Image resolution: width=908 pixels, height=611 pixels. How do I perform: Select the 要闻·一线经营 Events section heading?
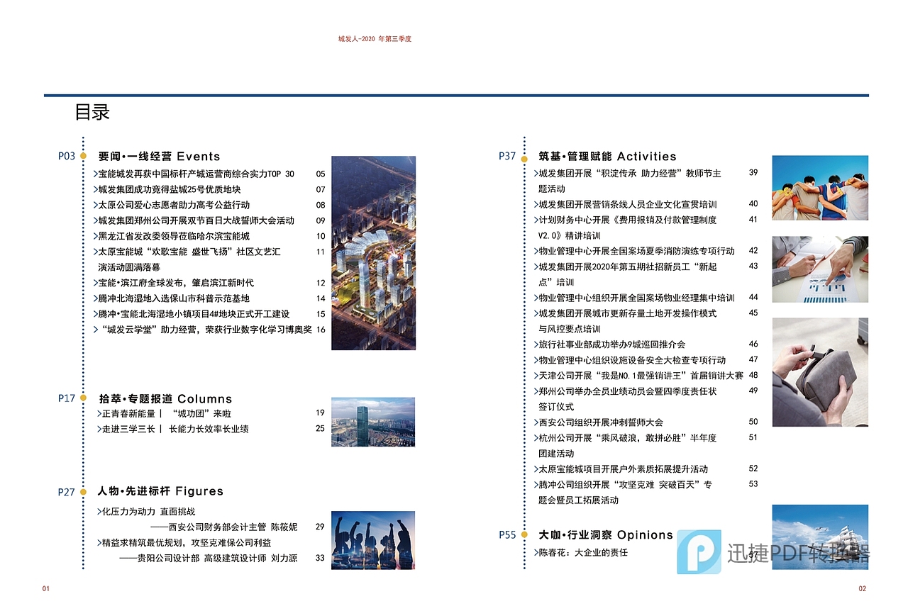point(157,156)
